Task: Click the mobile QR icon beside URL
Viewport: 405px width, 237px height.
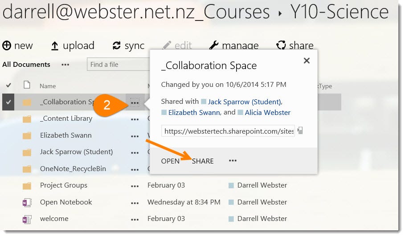Action: pos(300,131)
